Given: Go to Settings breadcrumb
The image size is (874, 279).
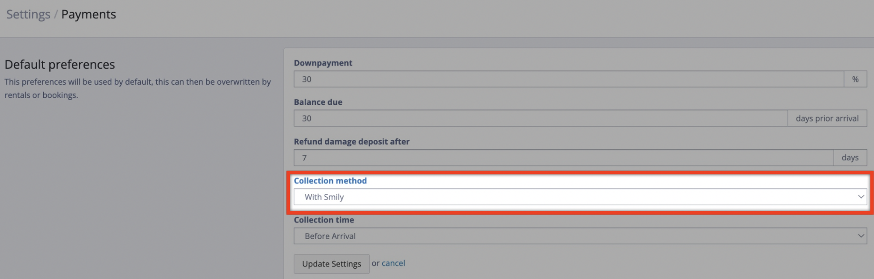Looking at the screenshot, I should (28, 14).
